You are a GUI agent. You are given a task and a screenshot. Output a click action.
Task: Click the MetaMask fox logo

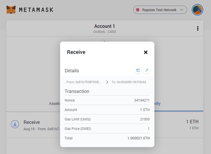[x=11, y=10]
